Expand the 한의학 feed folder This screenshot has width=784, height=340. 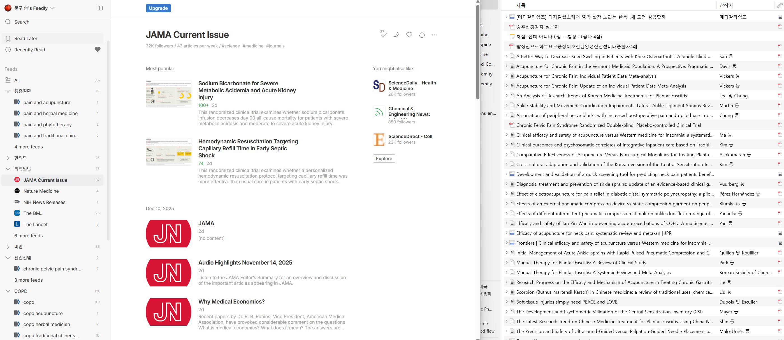(8, 158)
